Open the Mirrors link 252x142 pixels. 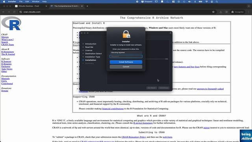[5, 37]
